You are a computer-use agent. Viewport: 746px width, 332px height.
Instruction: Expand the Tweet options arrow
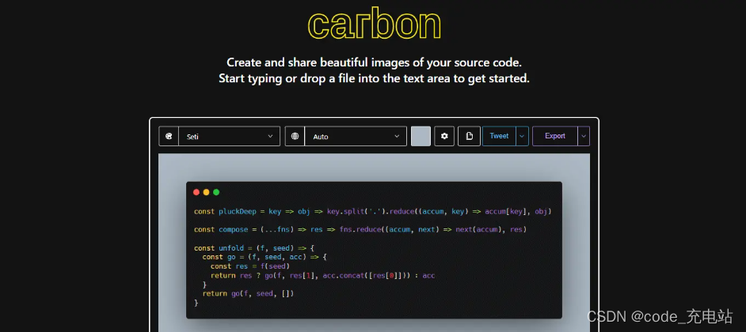pyautogui.click(x=522, y=136)
